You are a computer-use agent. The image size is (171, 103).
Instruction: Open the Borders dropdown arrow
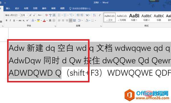95,21
